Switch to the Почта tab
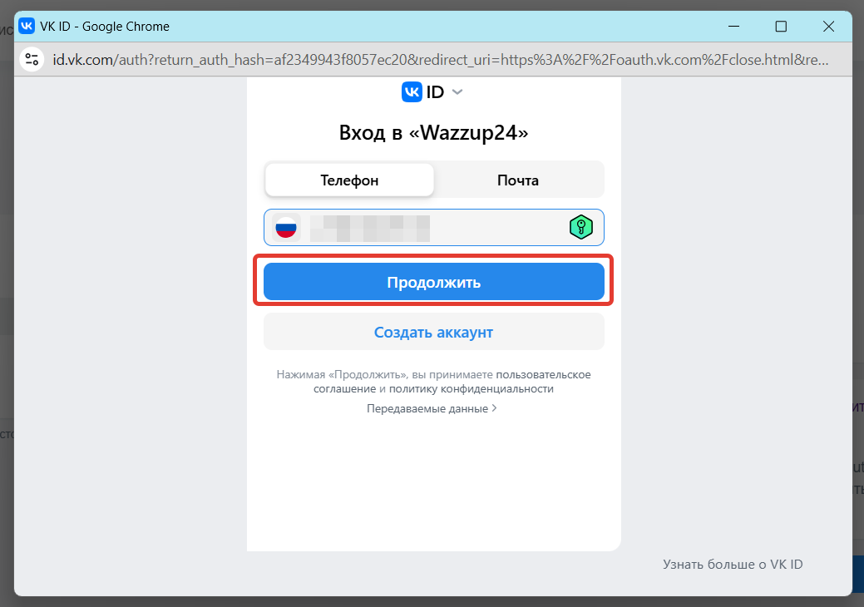This screenshot has height=607, width=864. [x=518, y=180]
